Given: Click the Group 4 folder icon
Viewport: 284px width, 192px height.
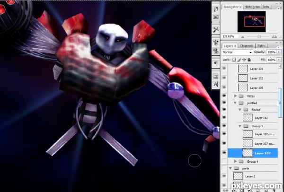Looking at the screenshot, I should (x=241, y=161).
